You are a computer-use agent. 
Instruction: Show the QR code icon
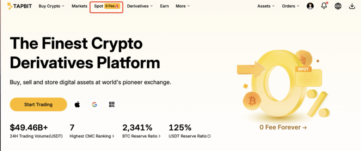pos(112,104)
